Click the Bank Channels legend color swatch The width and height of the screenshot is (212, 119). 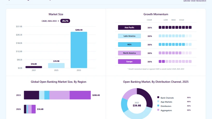(158, 97)
